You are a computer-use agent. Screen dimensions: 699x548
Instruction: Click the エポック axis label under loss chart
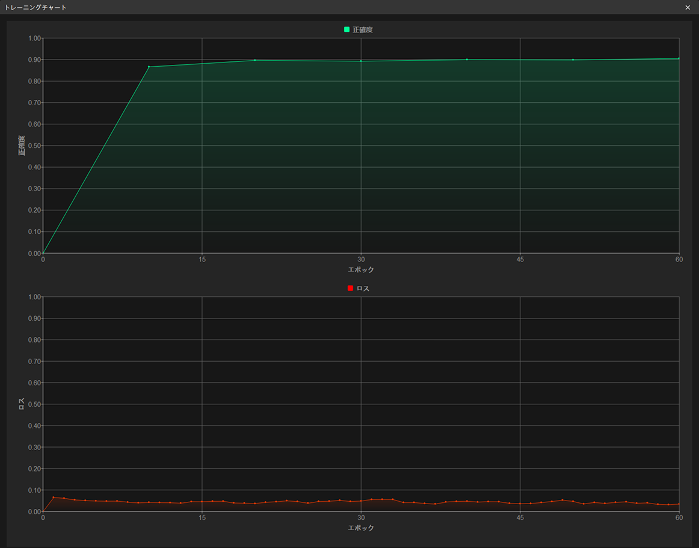coord(361,528)
